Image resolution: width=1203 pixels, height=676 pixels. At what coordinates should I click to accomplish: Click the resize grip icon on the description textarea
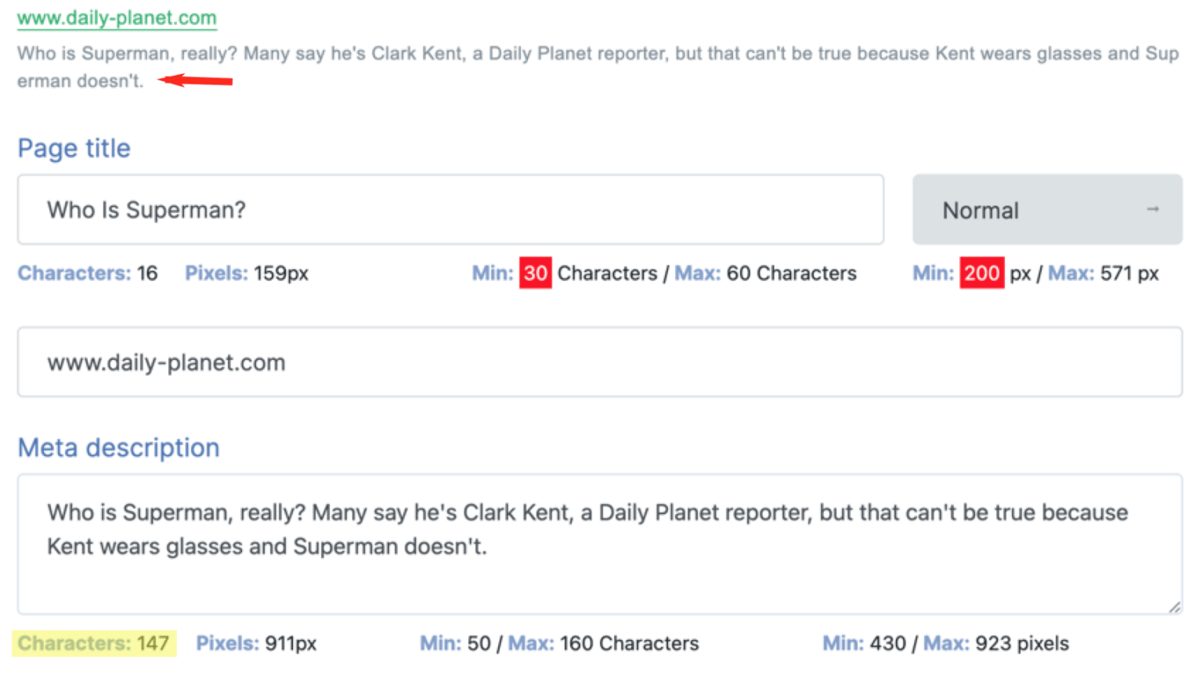click(x=1173, y=606)
